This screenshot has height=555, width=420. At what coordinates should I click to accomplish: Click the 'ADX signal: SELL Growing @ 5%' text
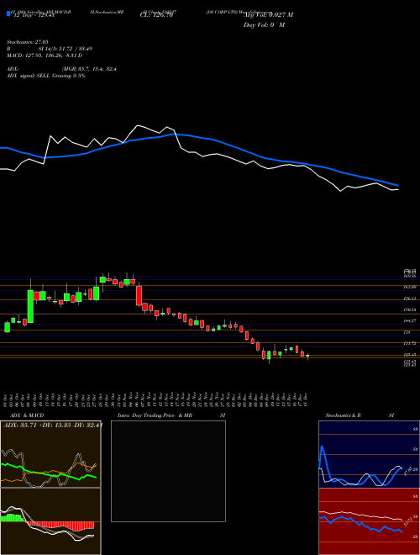tap(46, 76)
